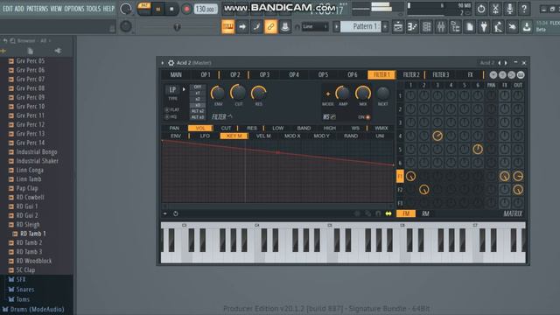This screenshot has width=560, height=315.
Task: Click the circular power icon in top bar
Action: pos(481,9)
